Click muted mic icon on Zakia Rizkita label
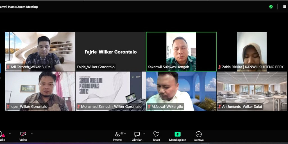 click(220, 67)
